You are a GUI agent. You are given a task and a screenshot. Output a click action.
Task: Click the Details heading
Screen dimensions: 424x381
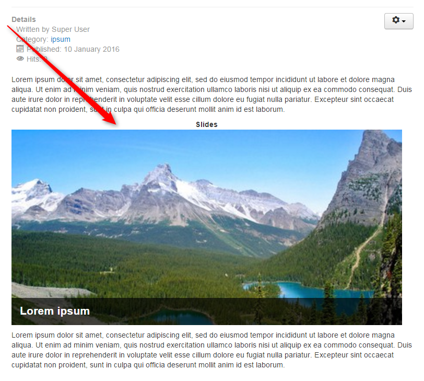[23, 19]
